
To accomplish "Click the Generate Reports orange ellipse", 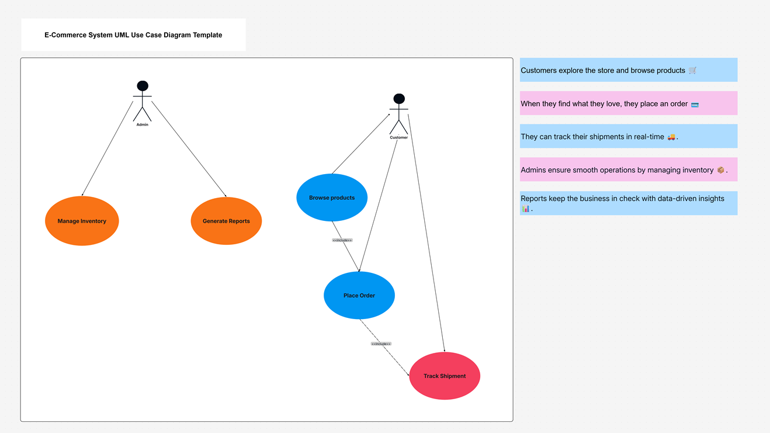I will tap(226, 221).
